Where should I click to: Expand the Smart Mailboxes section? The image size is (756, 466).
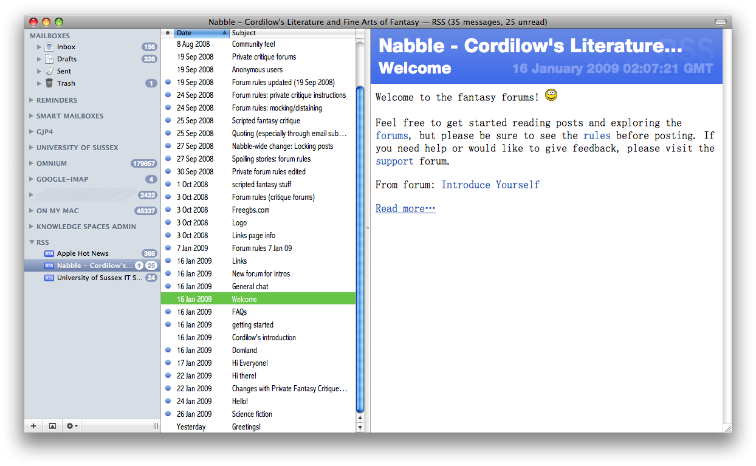point(31,116)
